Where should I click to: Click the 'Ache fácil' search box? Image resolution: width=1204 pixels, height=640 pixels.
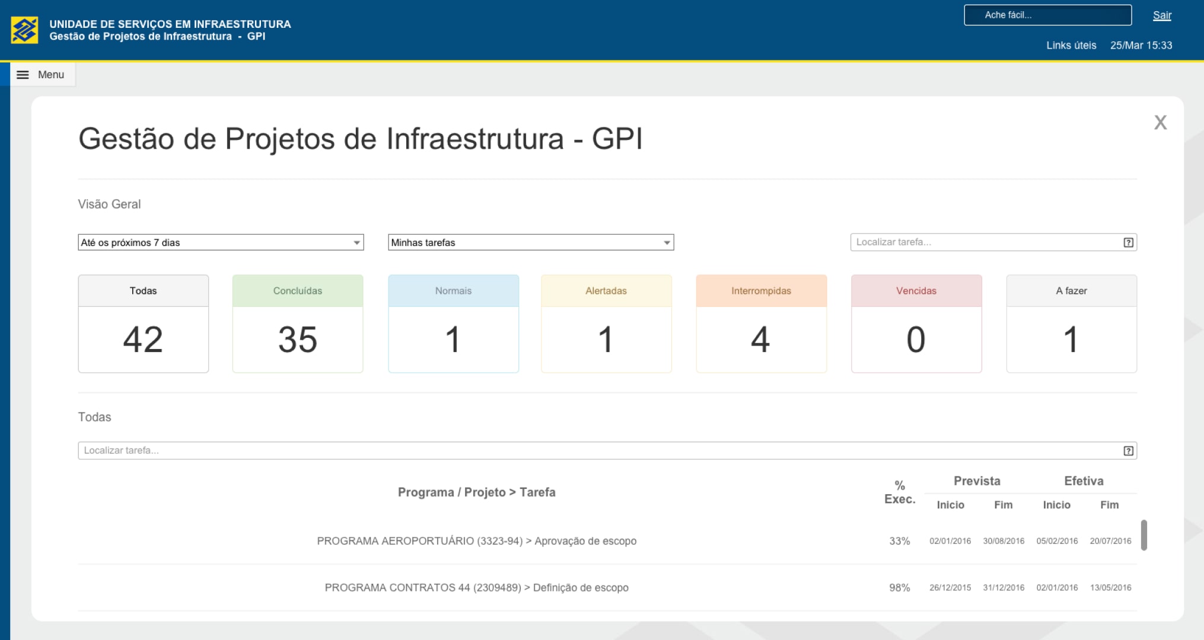click(x=1047, y=15)
